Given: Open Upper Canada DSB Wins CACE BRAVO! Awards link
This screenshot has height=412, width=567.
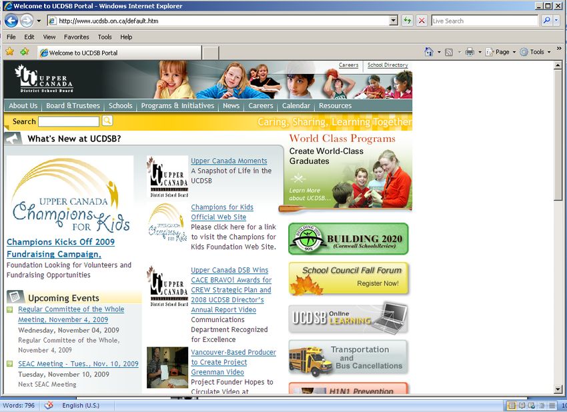Looking at the screenshot, I should click(x=231, y=290).
